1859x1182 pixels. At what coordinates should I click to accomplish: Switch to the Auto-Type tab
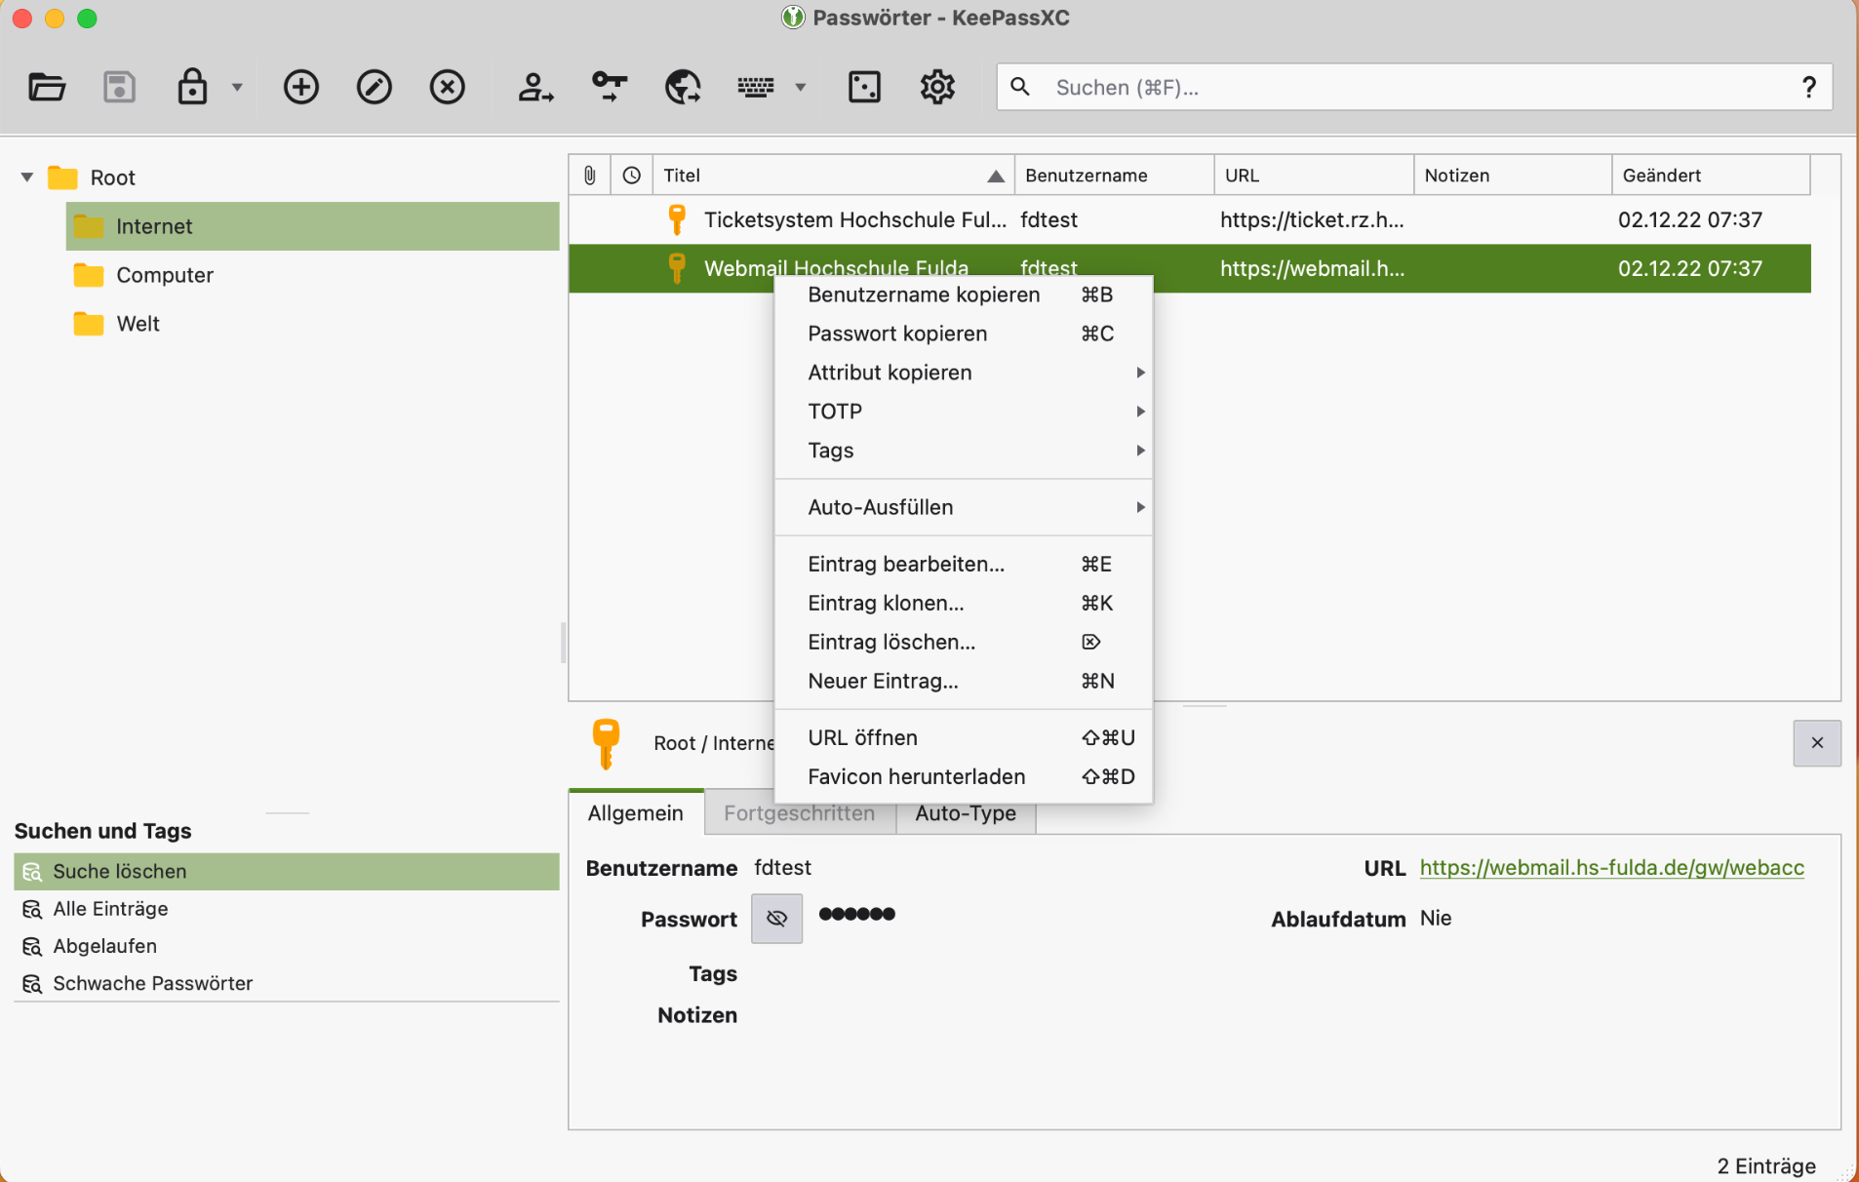965,813
